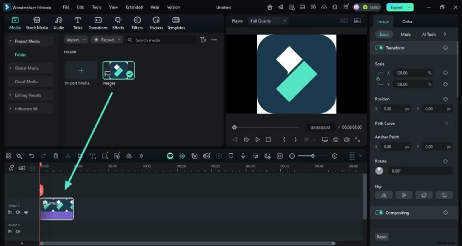Screen dimensions: 462x246
Task: Expand the player to fullscreen
Action: point(357,140)
